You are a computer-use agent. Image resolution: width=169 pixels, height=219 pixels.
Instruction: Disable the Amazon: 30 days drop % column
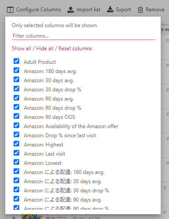[x=16, y=89]
